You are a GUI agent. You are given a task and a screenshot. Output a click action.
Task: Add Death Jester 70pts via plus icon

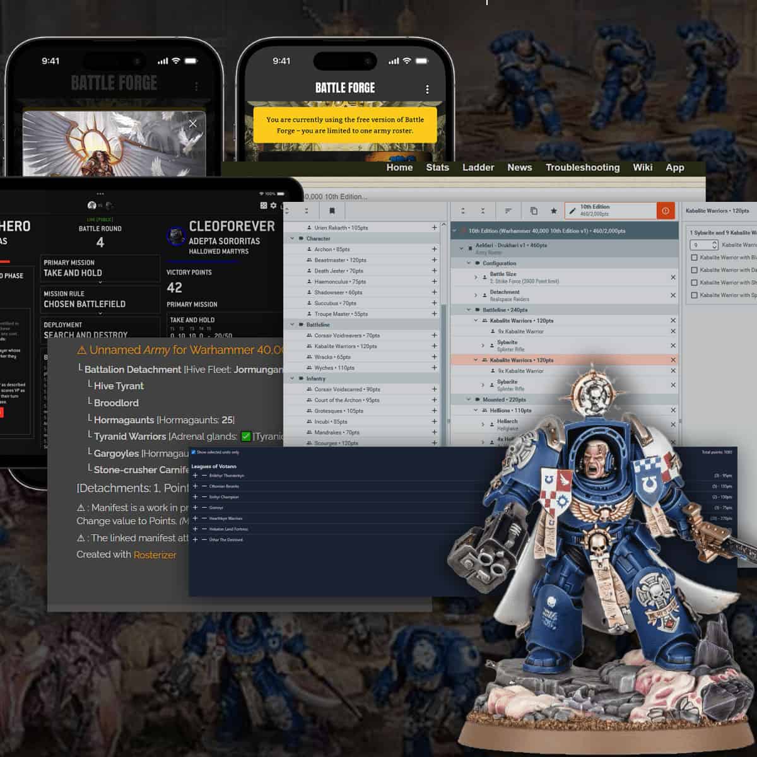coord(434,271)
